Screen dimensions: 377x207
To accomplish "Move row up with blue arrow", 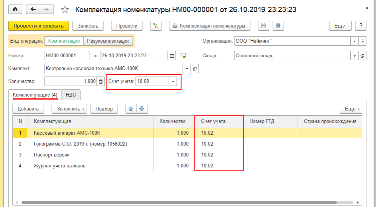I will [131, 109].
